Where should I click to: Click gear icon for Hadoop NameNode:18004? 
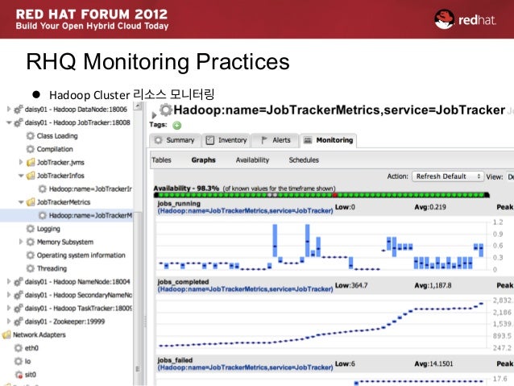coord(19,282)
